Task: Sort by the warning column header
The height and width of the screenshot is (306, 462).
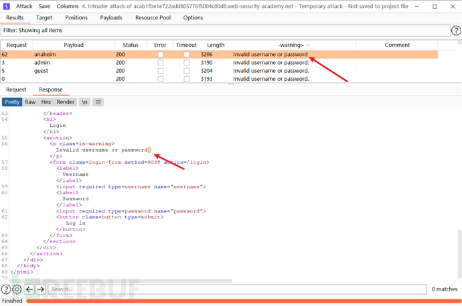Action: (x=291, y=45)
